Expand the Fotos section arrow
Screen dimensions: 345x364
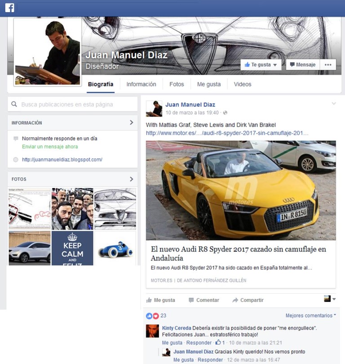[x=131, y=179]
